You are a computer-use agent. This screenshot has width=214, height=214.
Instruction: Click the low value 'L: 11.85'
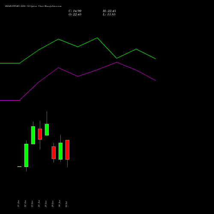(x=109, y=15)
